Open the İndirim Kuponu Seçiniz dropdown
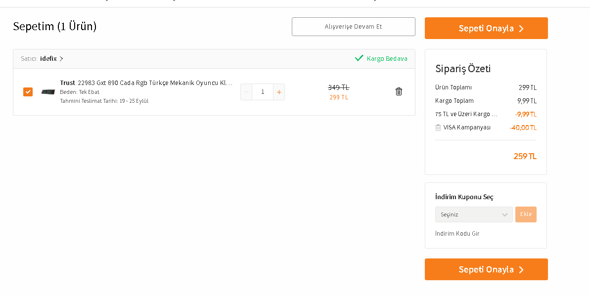Image resolution: width=590 pixels, height=297 pixels. pyautogui.click(x=473, y=214)
